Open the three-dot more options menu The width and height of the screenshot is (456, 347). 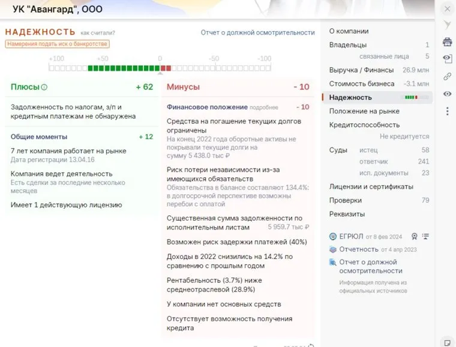click(447, 111)
